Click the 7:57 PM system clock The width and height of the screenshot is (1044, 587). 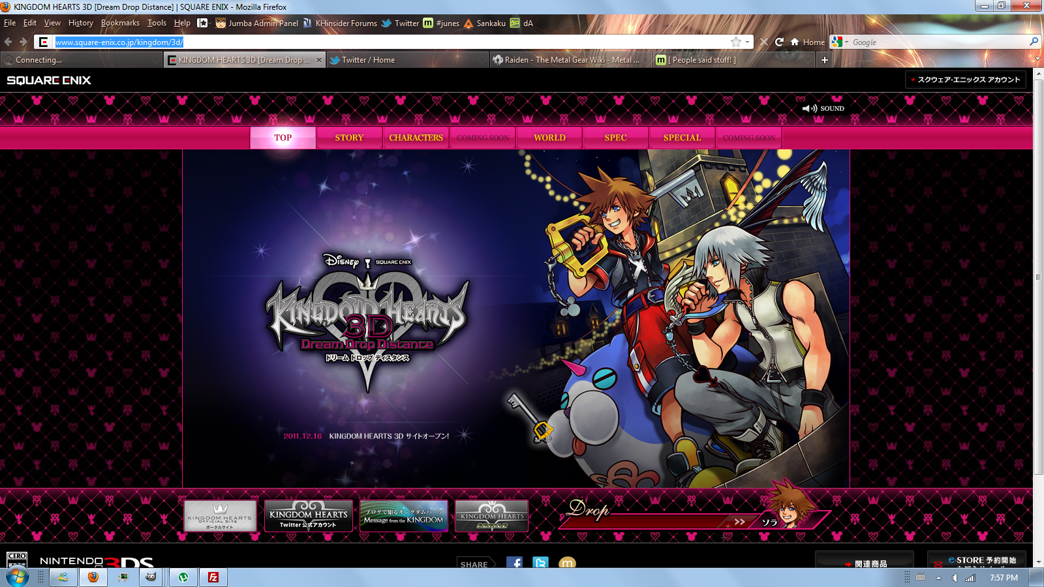[1004, 578]
